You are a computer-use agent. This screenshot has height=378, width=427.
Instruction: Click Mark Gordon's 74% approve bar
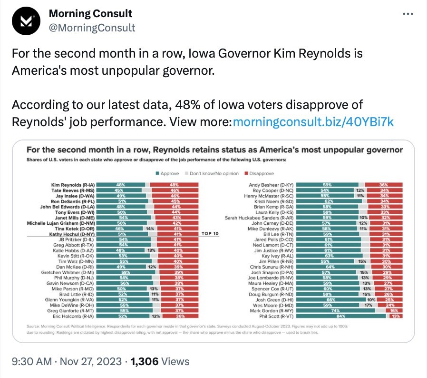pyautogui.click(x=336, y=311)
